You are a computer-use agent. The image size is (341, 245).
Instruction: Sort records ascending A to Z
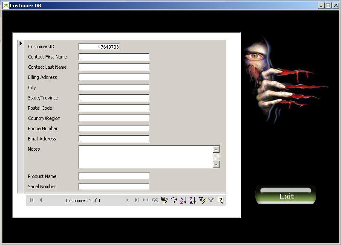[x=183, y=200]
